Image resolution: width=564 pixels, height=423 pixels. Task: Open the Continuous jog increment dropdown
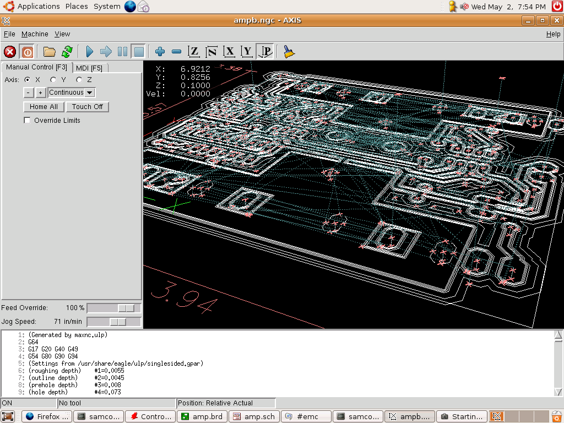click(72, 93)
